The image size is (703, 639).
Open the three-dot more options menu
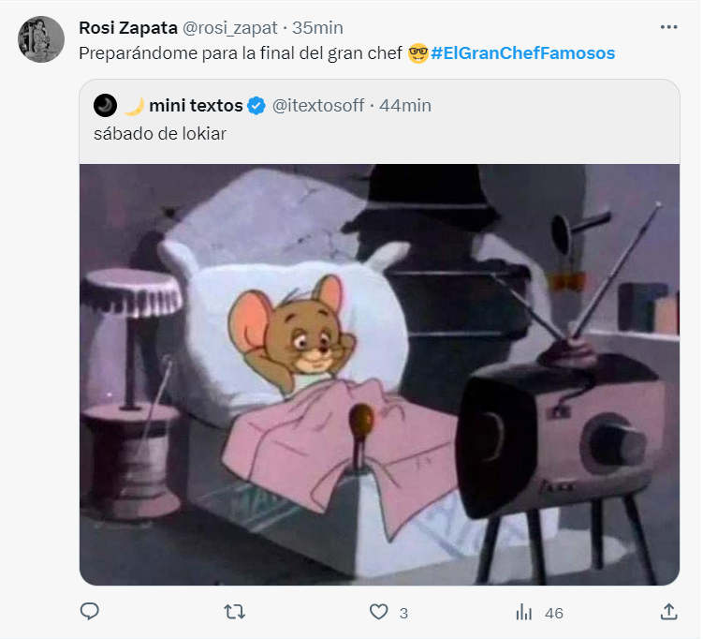point(668,27)
